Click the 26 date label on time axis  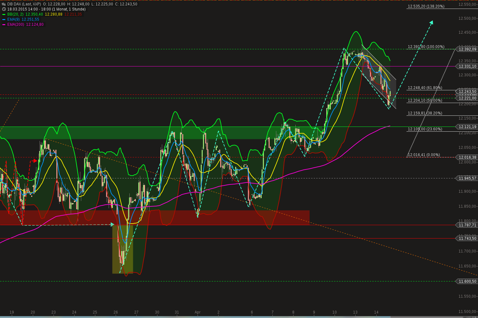coord(116,312)
